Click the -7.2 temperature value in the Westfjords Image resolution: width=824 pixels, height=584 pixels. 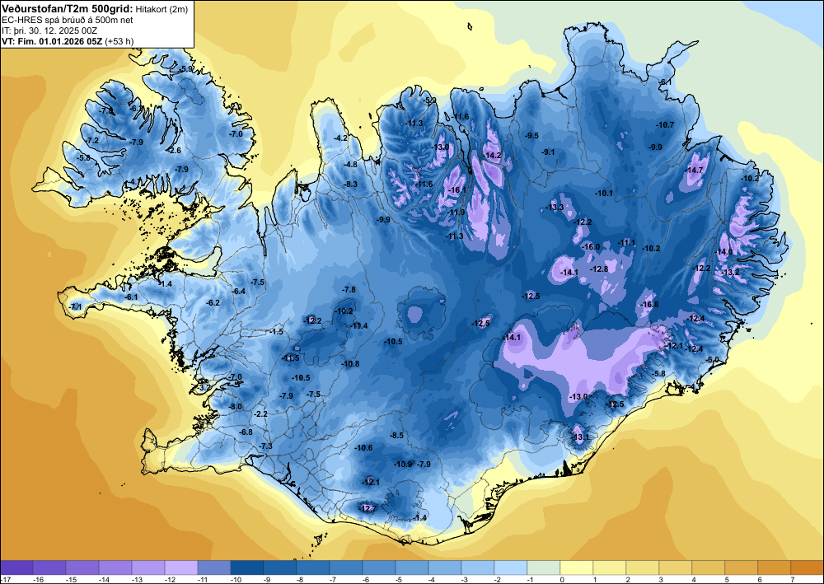tap(92, 141)
